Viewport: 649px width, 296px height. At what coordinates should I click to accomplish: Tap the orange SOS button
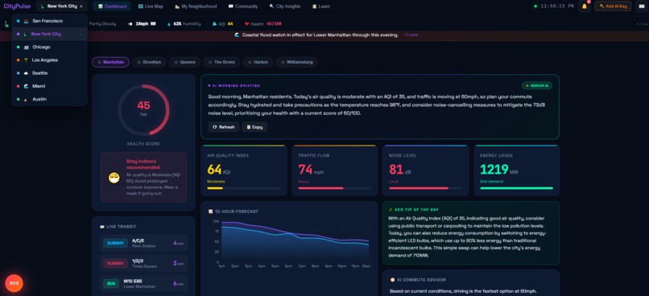click(14, 283)
